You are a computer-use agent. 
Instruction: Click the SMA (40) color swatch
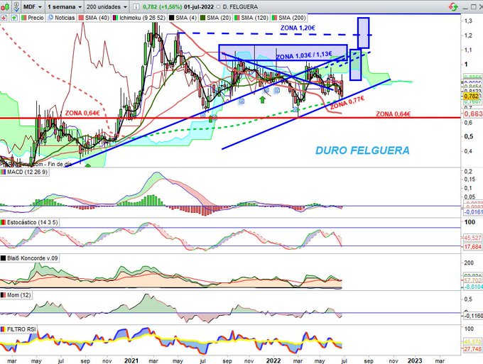tap(81, 18)
